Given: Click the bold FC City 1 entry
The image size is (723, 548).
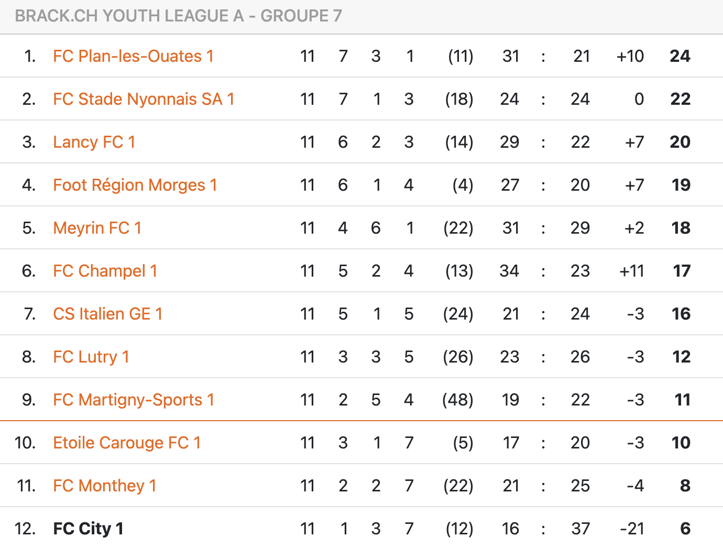Looking at the screenshot, I should point(88,529).
